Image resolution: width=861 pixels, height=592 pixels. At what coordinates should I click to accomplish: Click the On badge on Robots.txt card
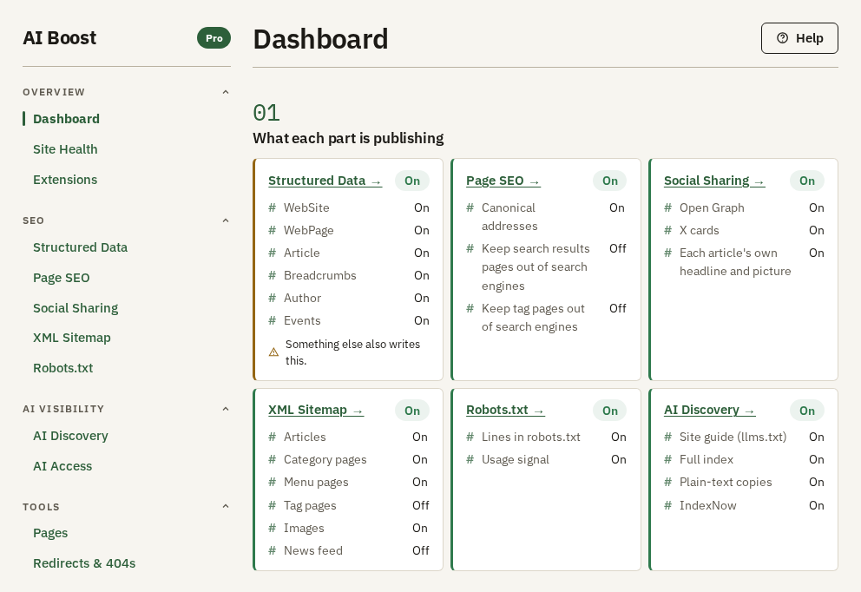pos(609,411)
